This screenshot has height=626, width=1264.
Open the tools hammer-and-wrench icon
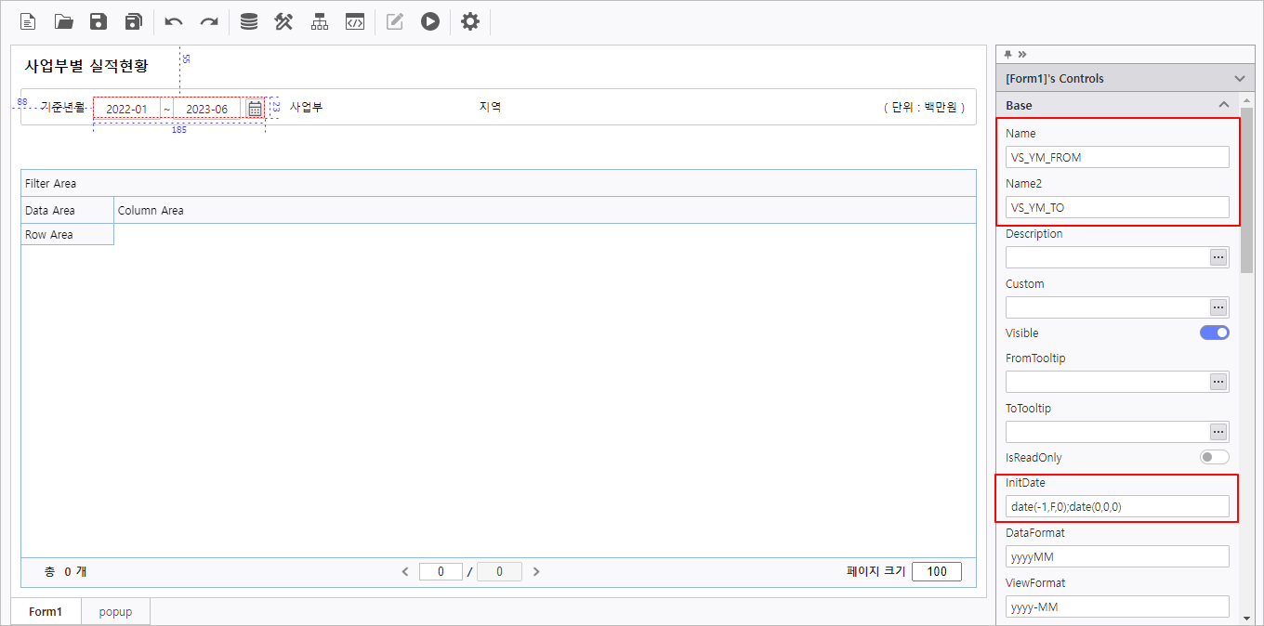pyautogui.click(x=283, y=21)
